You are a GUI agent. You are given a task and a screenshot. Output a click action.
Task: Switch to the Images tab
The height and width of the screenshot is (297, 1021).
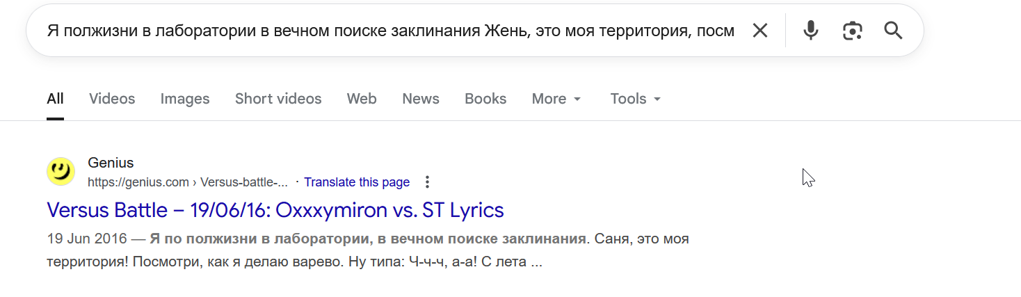[185, 99]
